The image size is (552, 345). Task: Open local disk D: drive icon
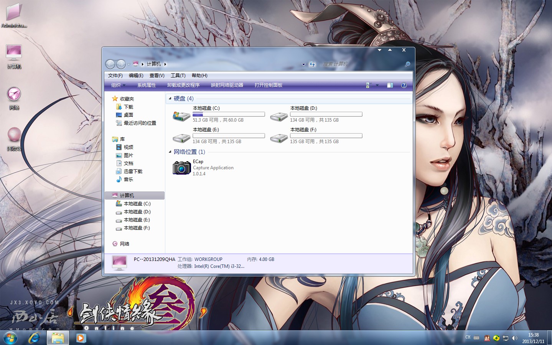279,117
